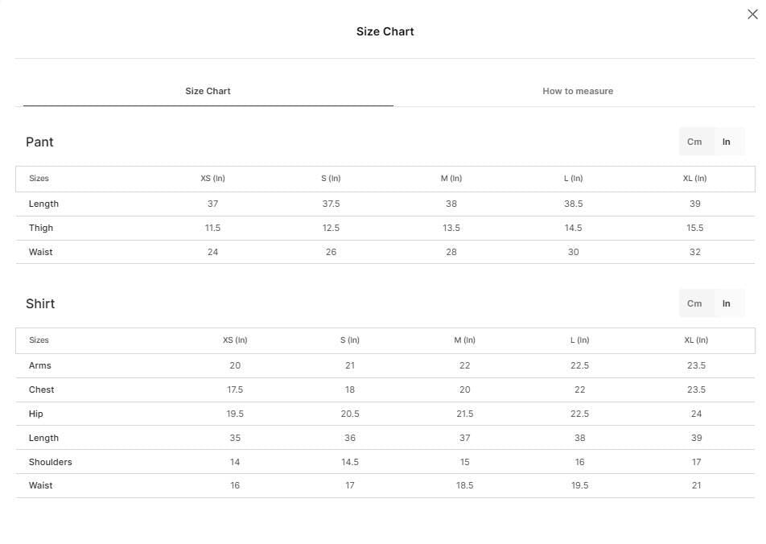Click the M (In) header in Shirt table

click(464, 340)
